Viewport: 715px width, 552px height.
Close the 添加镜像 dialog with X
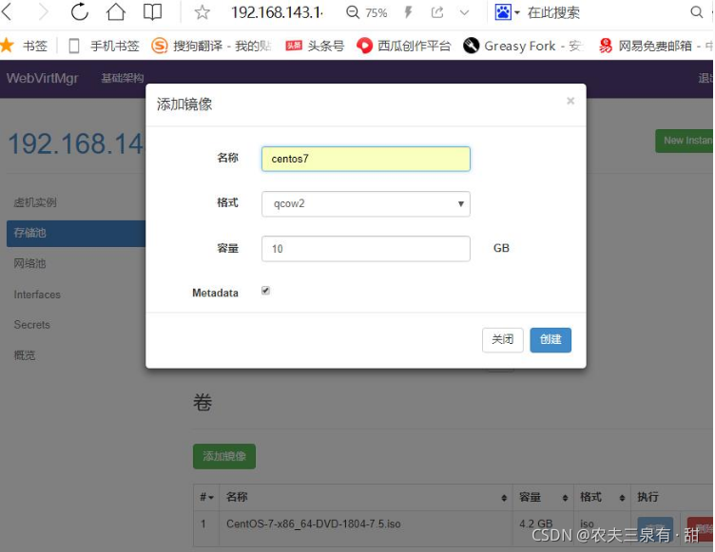tap(570, 101)
